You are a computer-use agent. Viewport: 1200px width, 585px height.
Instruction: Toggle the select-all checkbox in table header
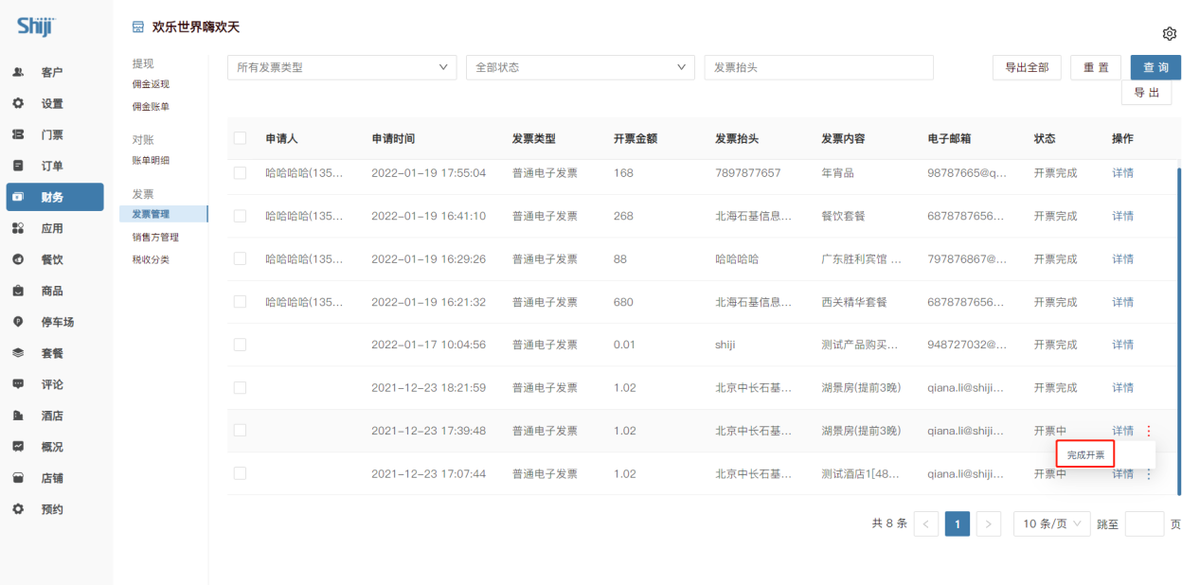(240, 138)
